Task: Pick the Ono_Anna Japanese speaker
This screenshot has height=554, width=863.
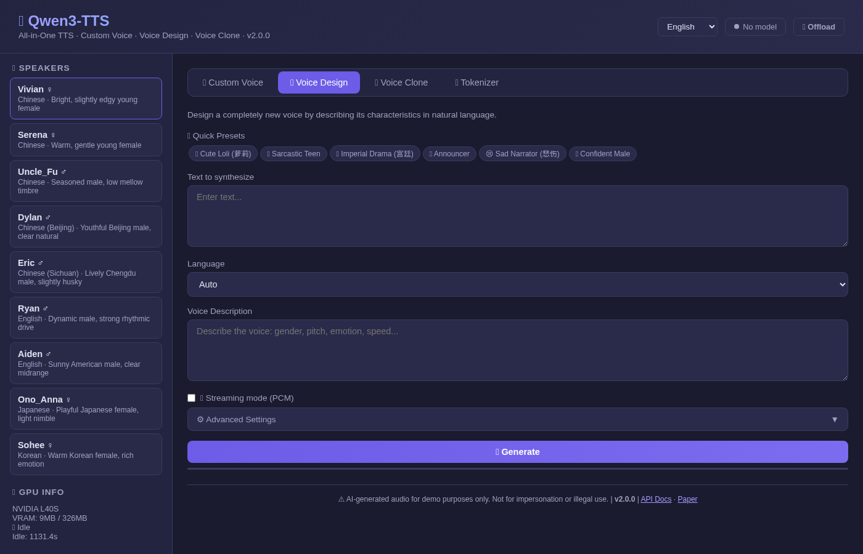Action: coord(86,409)
